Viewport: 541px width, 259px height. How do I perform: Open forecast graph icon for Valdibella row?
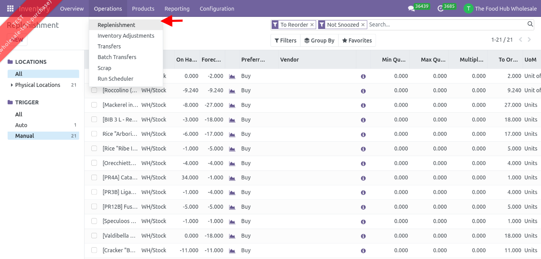[232, 236]
